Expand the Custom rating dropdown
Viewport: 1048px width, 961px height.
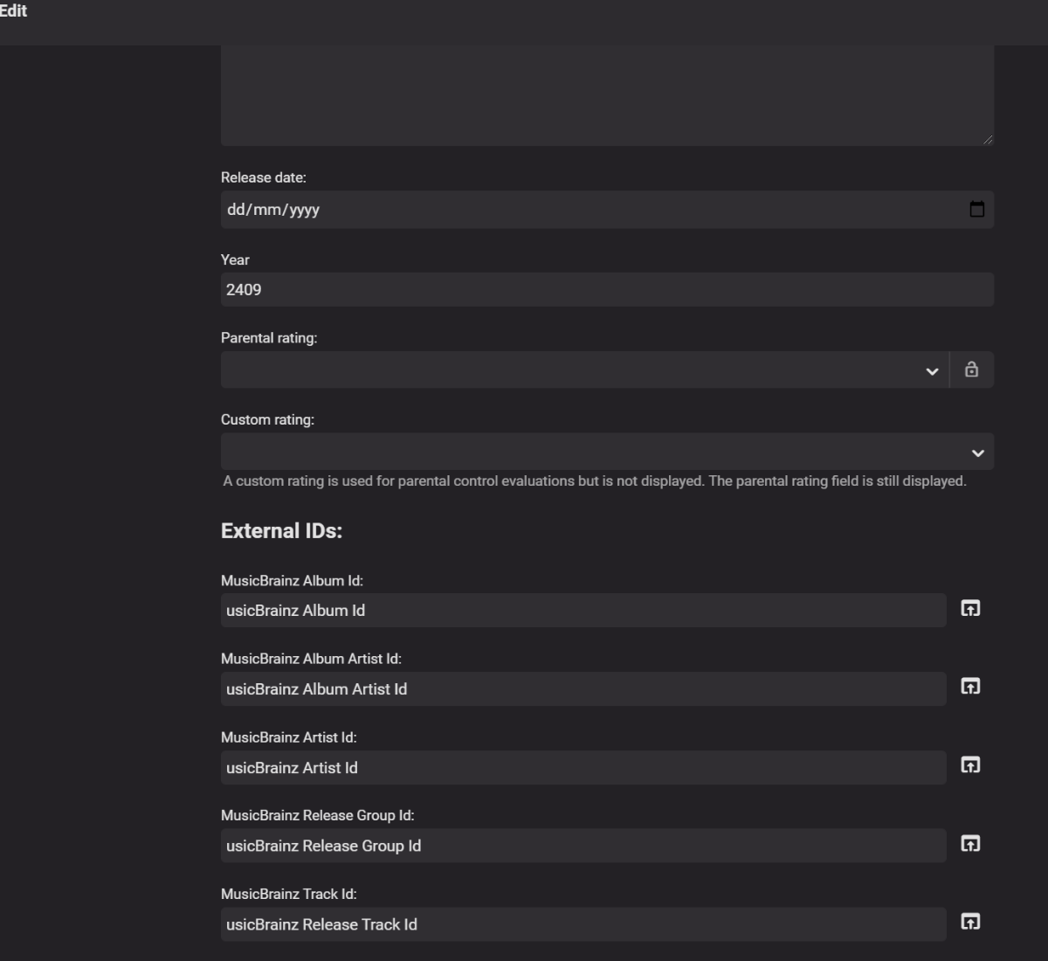(606, 452)
